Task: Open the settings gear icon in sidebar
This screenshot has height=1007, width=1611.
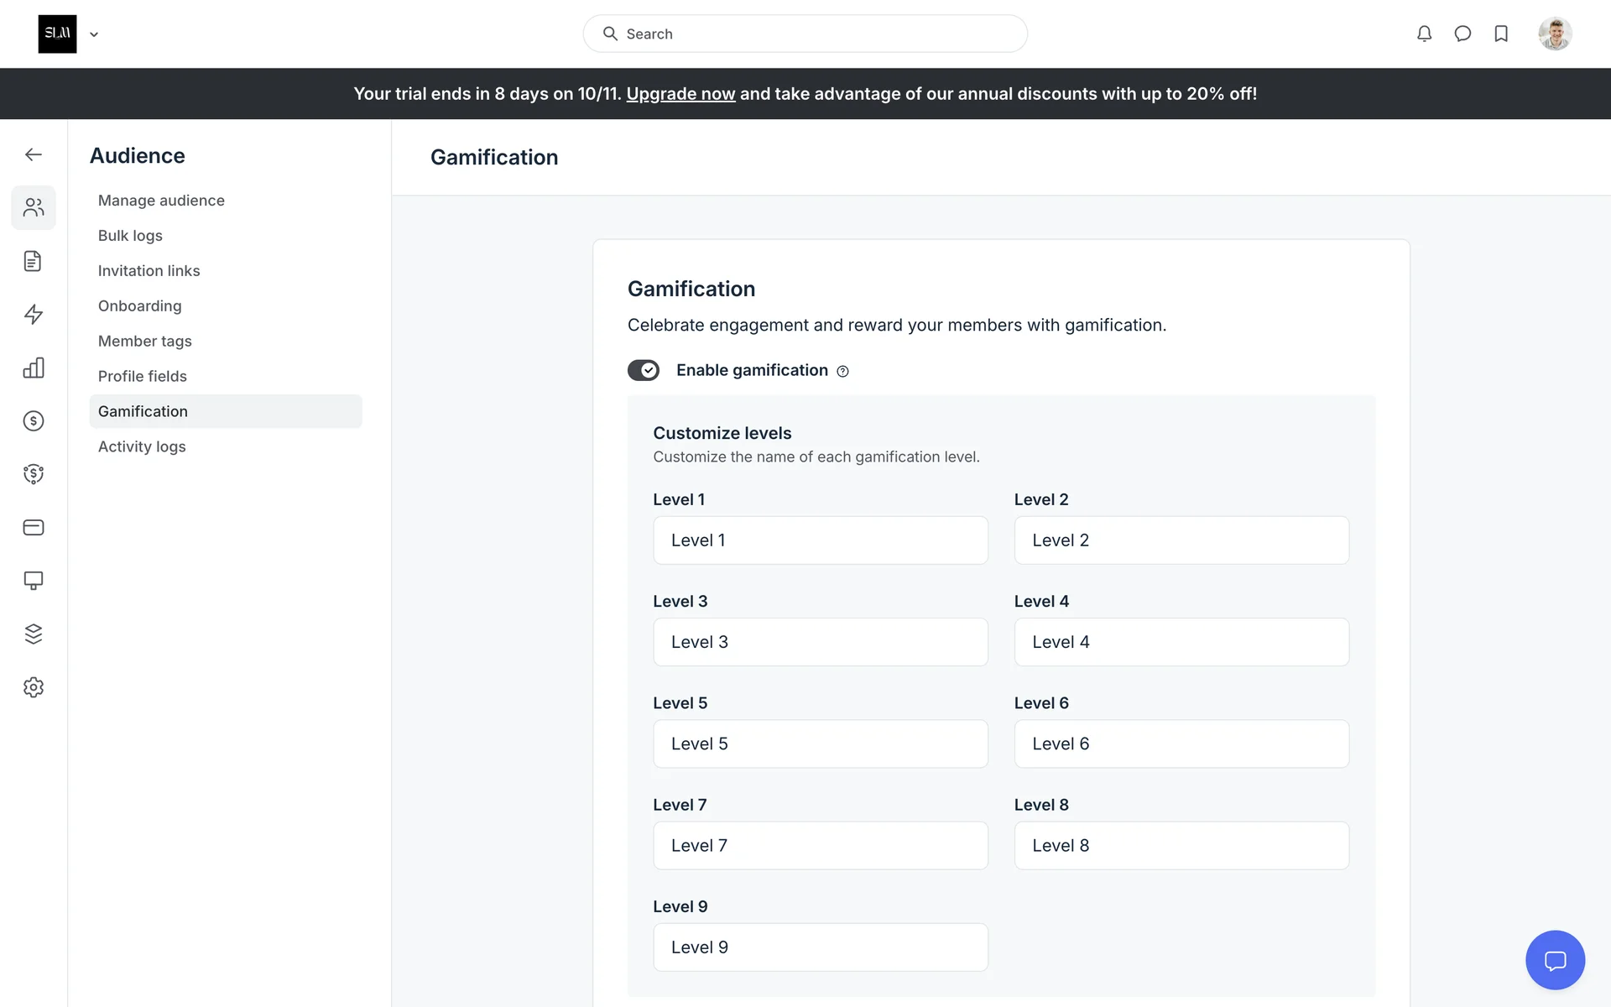Action: pyautogui.click(x=34, y=687)
